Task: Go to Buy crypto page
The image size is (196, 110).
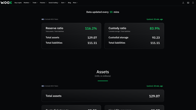Action: tap(18, 3)
